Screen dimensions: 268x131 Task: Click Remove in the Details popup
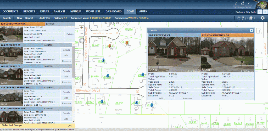(187, 99)
